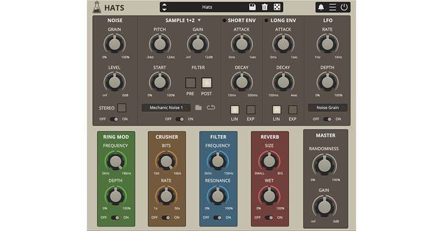Delete the preset using the trash icon
Image resolution: width=443 pixels, height=231 pixels.
(265, 7)
